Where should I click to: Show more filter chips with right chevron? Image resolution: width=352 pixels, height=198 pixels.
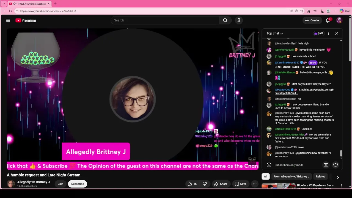(x=338, y=177)
